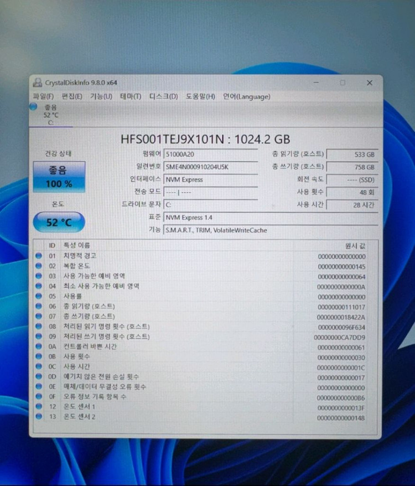Viewport: 415px width, 486px height.
Task: Click the drive letter field C:
Action: pyautogui.click(x=210, y=205)
